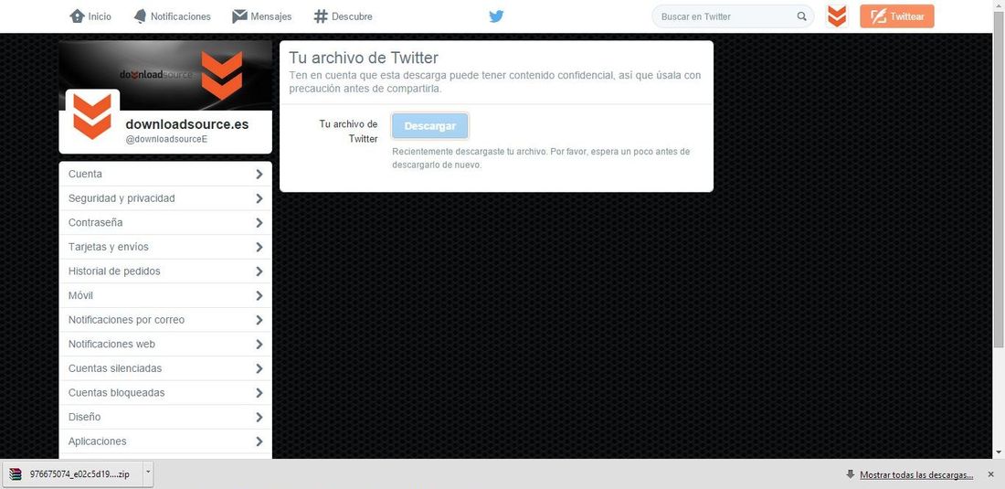Open Aplicaciones settings

165,441
